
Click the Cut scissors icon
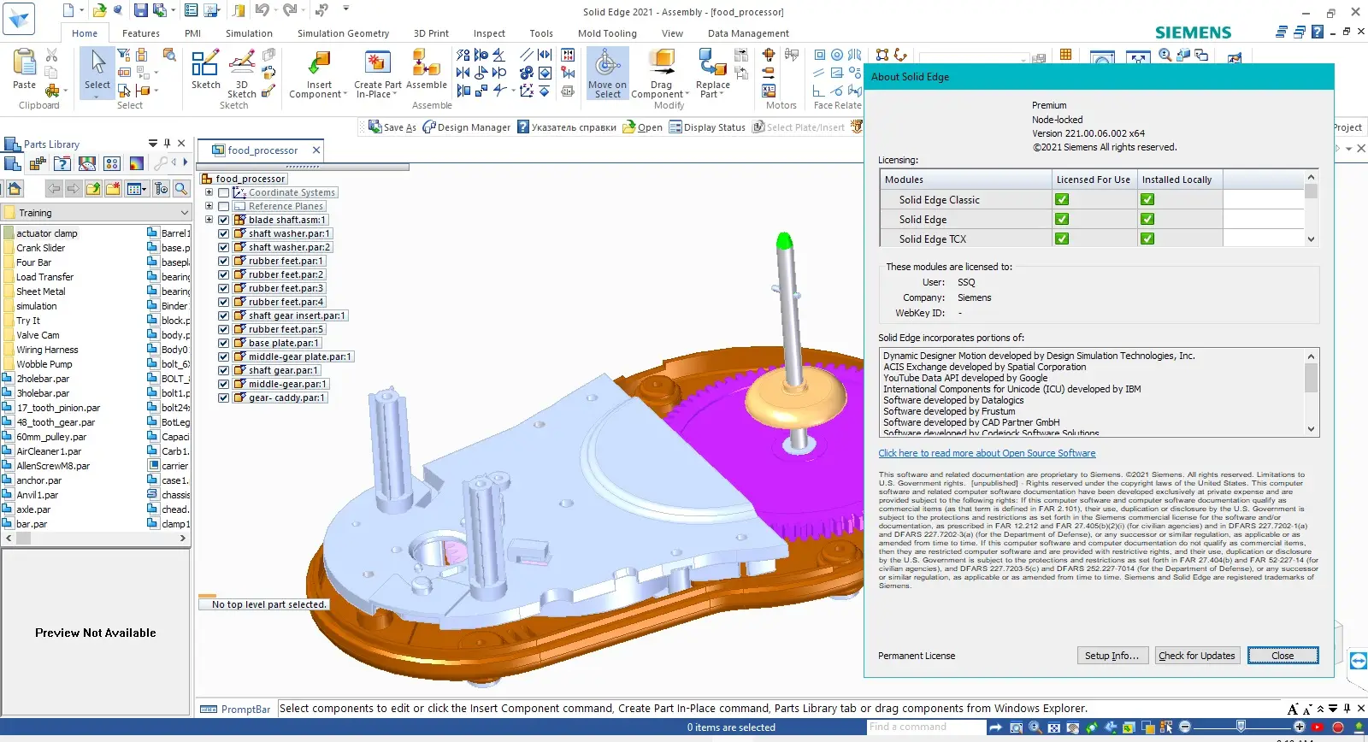(x=51, y=56)
